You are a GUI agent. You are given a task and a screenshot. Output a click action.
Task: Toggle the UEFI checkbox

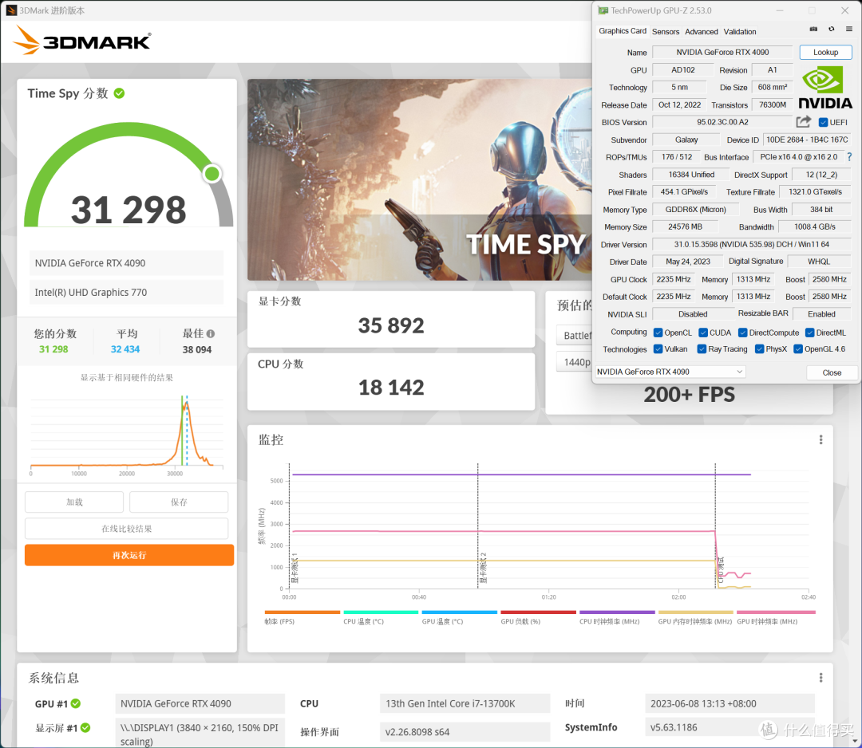823,123
